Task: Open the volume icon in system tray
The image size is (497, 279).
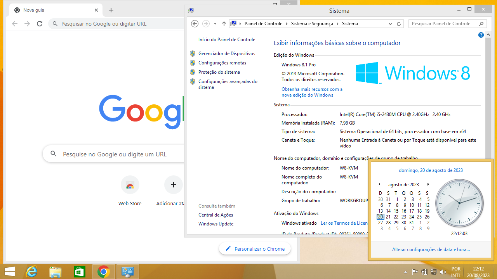Action: (x=442, y=272)
